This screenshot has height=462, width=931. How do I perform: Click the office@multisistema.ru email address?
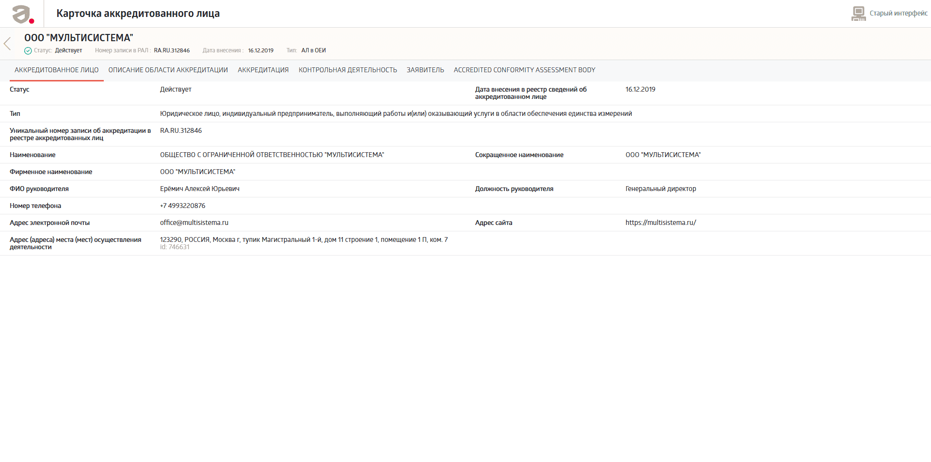194,223
